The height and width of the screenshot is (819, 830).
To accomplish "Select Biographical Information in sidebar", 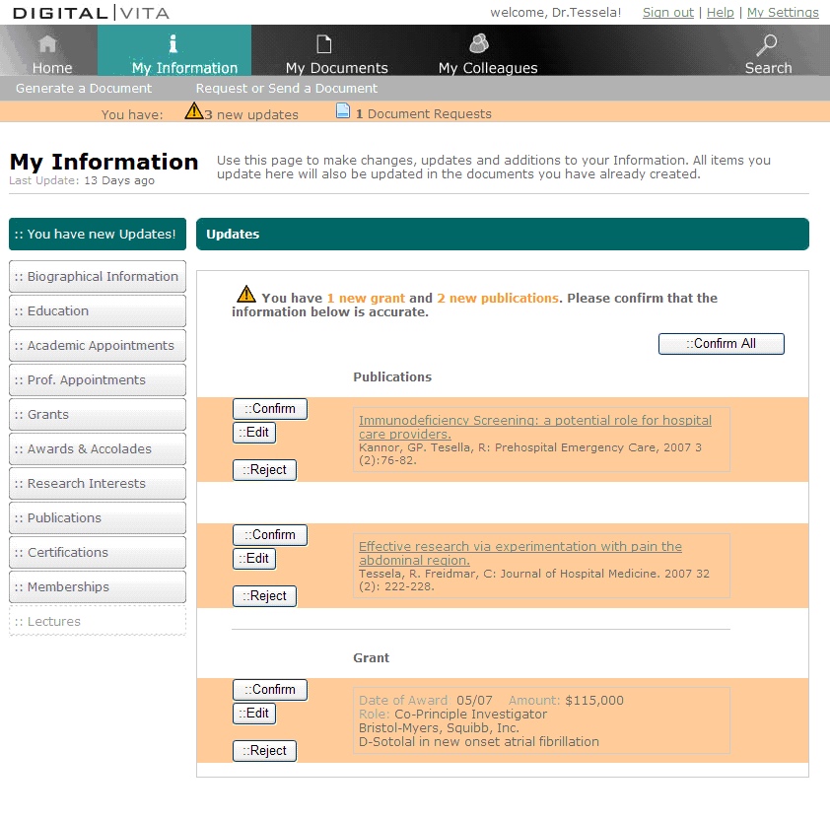I will click(98, 277).
